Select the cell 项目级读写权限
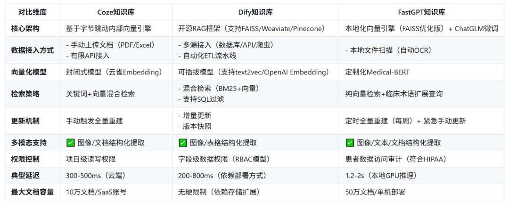 pyautogui.click(x=116, y=159)
